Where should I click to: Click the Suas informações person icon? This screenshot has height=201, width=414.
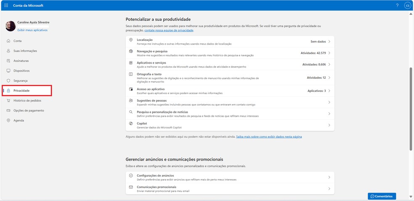(x=8, y=51)
